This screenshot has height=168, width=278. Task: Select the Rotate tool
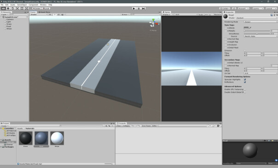tap(12, 8)
